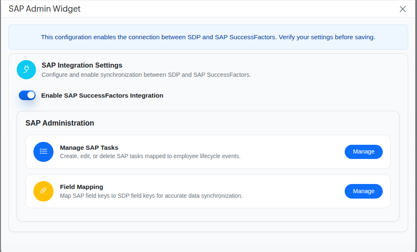This screenshot has width=417, height=252.
Task: Open Manage SAP Tasks management screen
Action: (363, 152)
